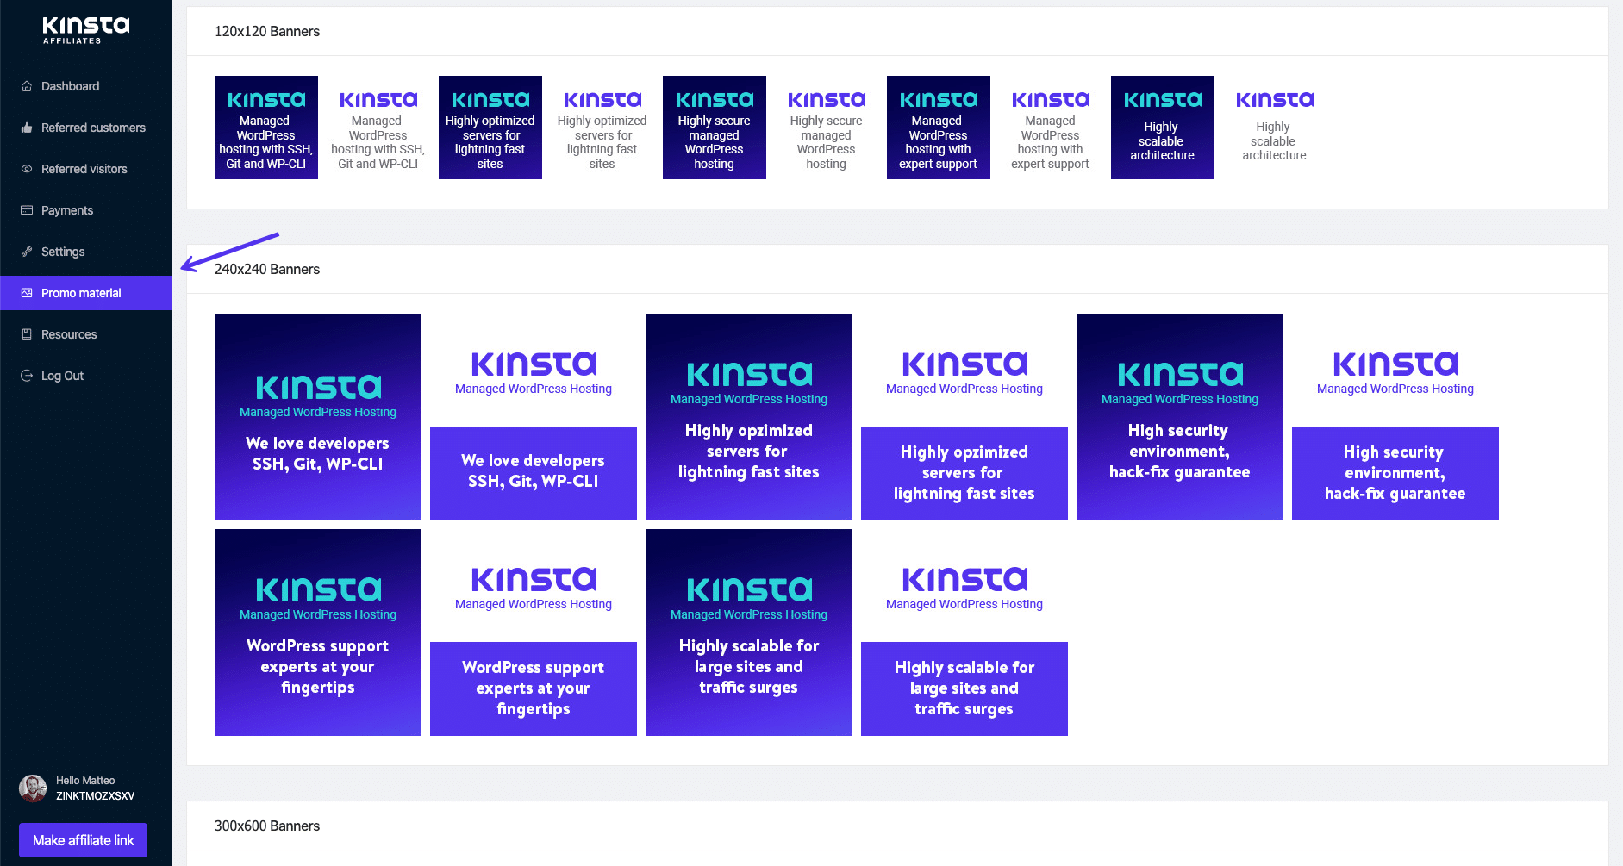This screenshot has width=1623, height=866.
Task: Select dark 120x120 'Managed WordPress hosting with SSH' banner
Action: [266, 128]
